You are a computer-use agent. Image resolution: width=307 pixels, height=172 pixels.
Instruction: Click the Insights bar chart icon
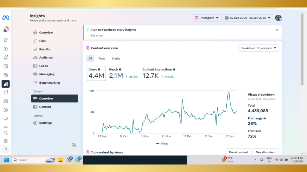coord(6,84)
